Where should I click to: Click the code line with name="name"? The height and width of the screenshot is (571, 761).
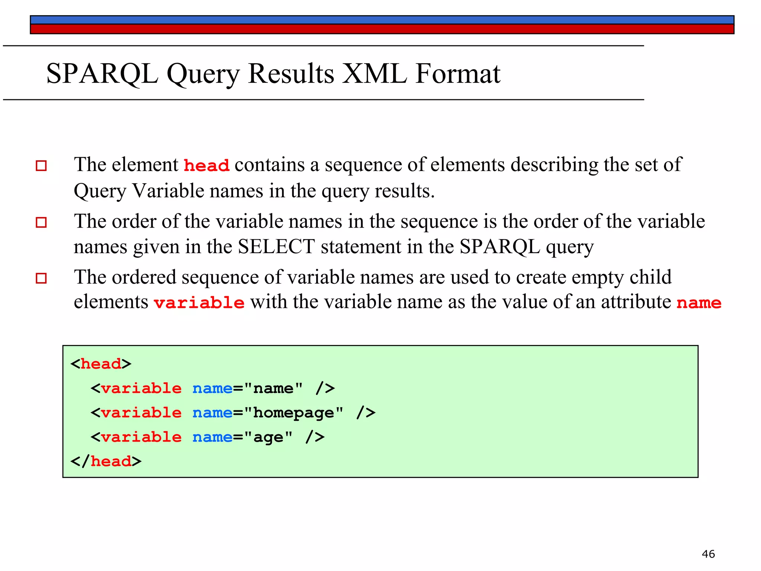click(213, 388)
